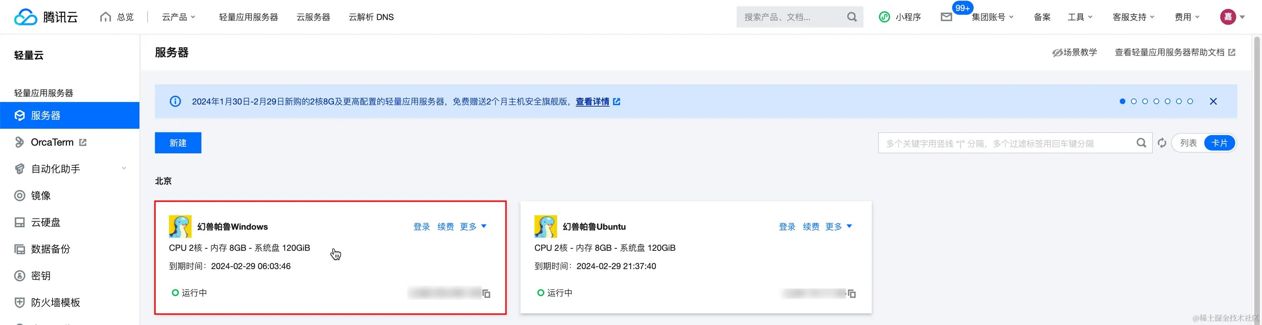The height and width of the screenshot is (325, 1262).
Task: Select the last banner carousel dot
Action: (x=1190, y=101)
